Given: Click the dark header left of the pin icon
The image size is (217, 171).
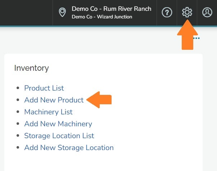Looking at the screenshot, I should point(25,12).
